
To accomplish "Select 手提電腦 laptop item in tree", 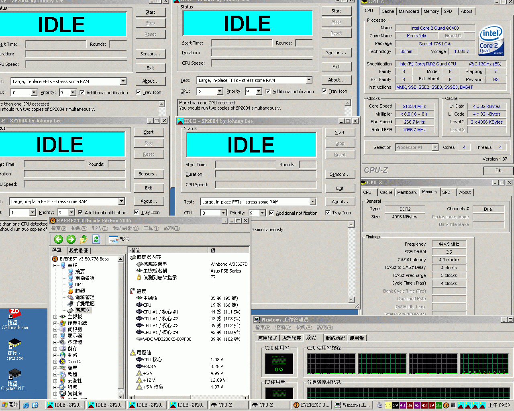I will coord(85,303).
